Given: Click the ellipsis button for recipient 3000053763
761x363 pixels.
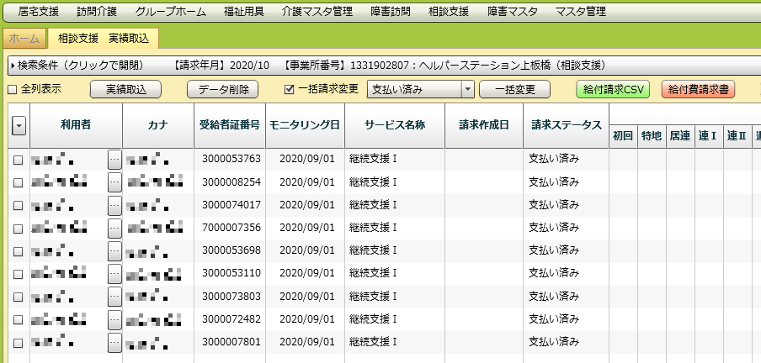Looking at the screenshot, I should pyautogui.click(x=115, y=160).
